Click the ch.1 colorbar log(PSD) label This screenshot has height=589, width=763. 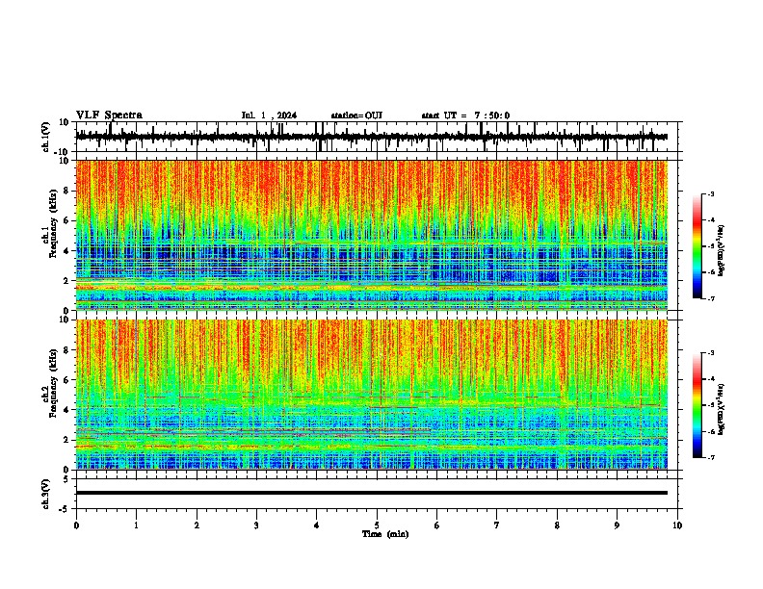click(x=721, y=251)
